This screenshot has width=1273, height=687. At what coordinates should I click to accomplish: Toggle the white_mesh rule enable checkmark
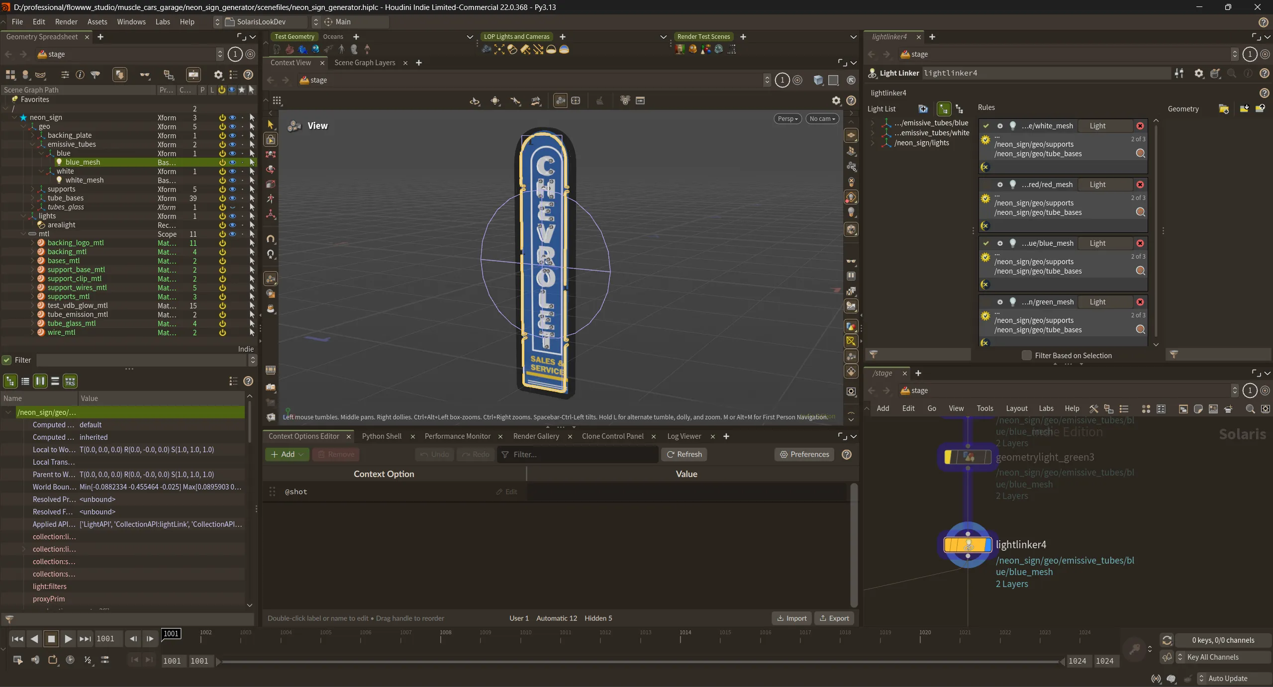pyautogui.click(x=985, y=126)
